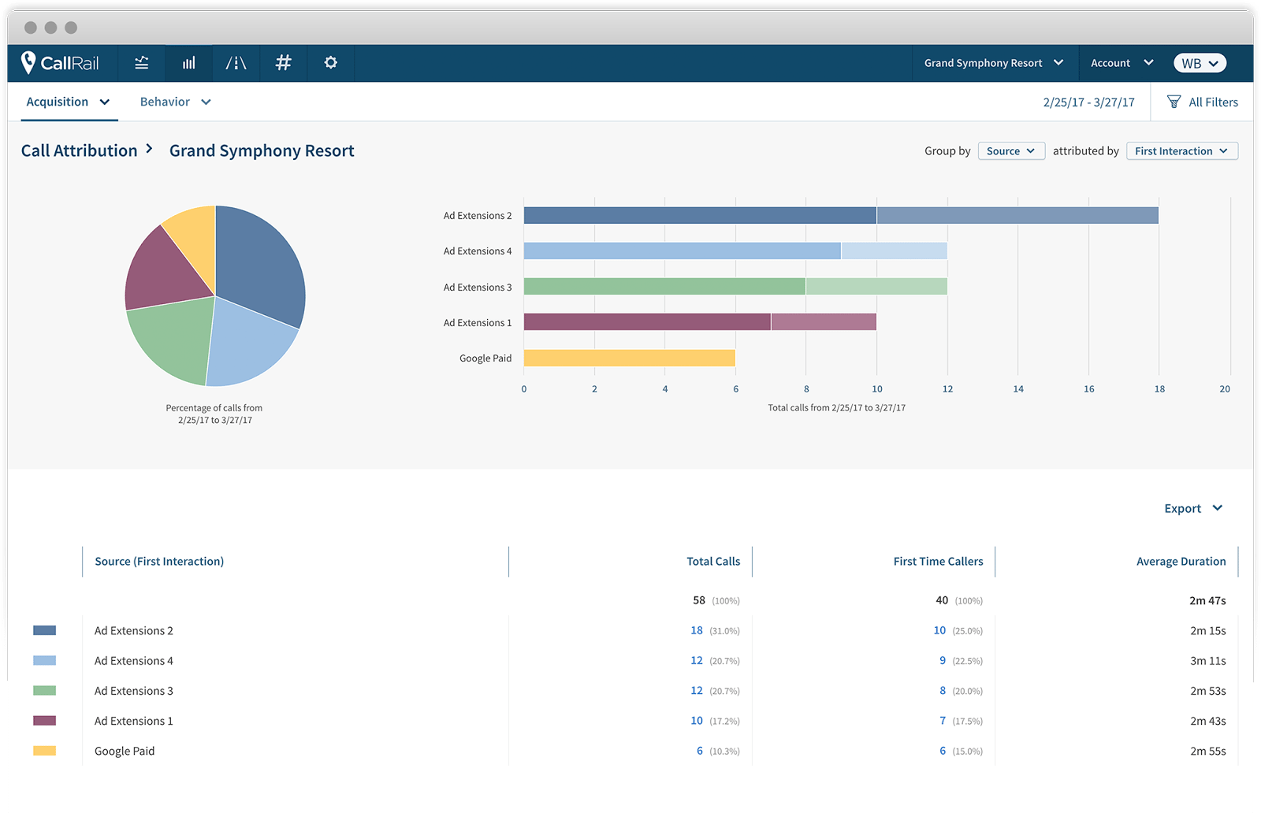Expand the Export menu
The height and width of the screenshot is (813, 1261).
1192,509
